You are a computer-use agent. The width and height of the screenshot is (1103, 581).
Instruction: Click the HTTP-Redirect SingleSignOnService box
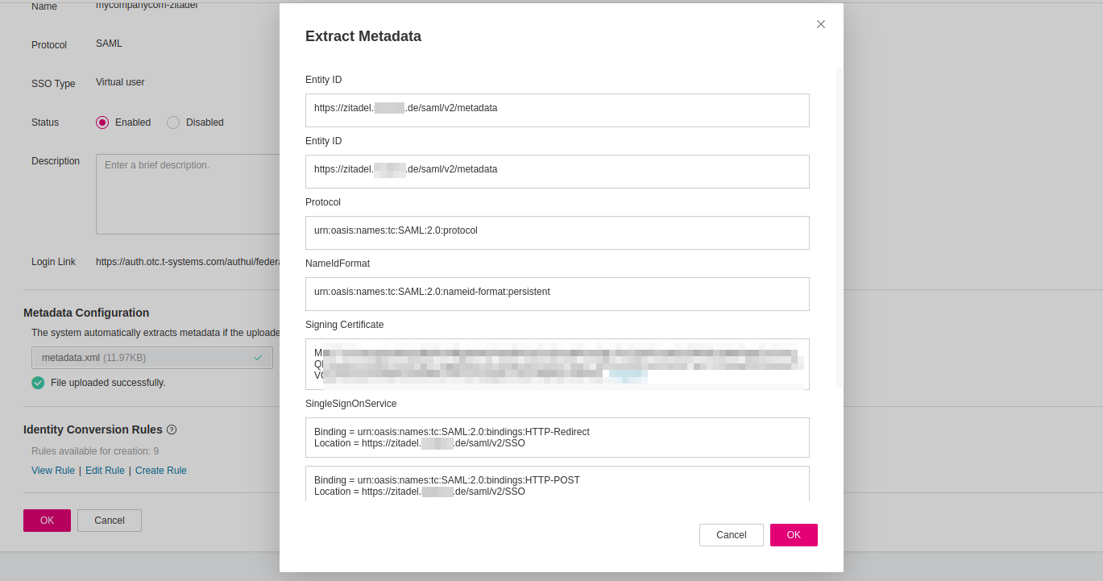[557, 438]
